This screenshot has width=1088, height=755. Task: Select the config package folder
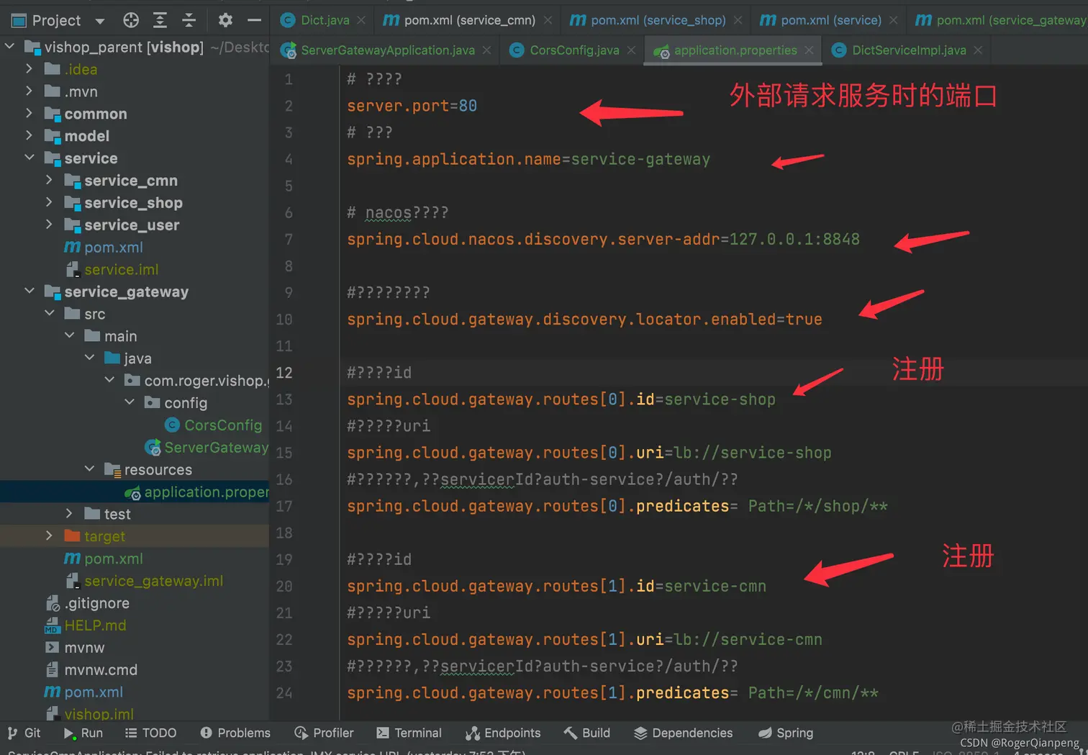(x=186, y=403)
